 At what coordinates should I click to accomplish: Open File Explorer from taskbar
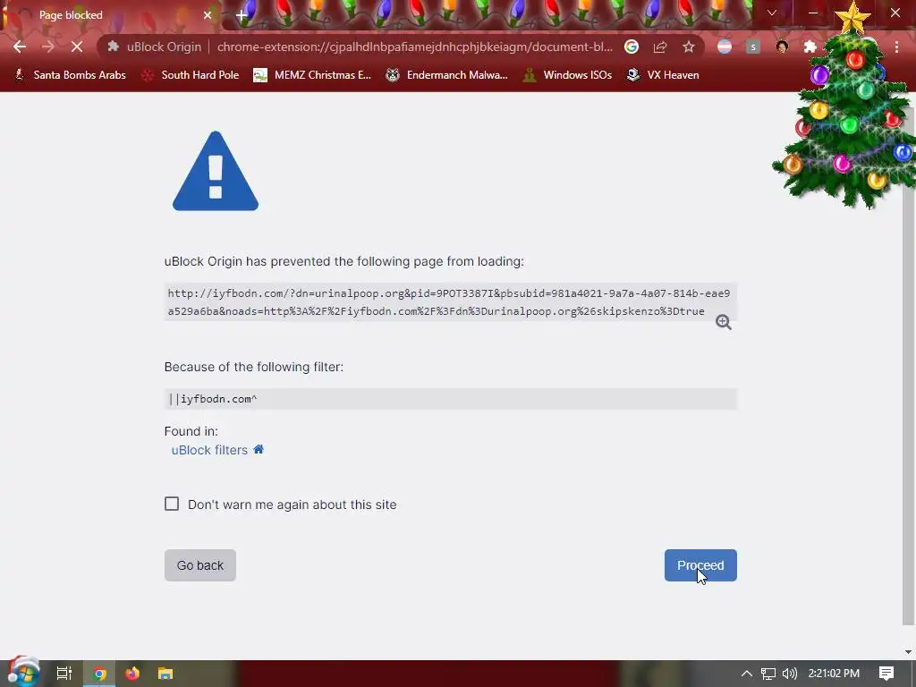165,674
